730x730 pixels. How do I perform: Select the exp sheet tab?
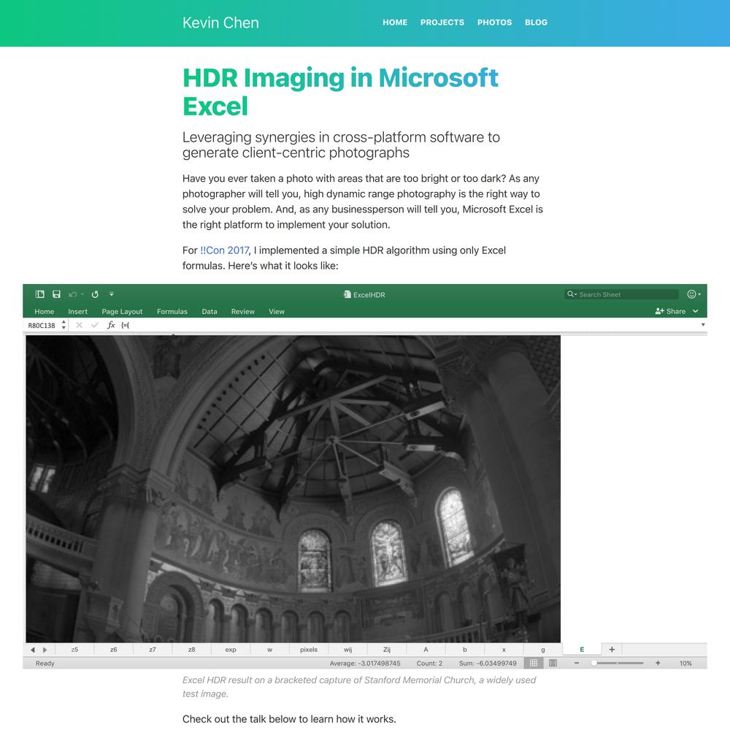click(231, 650)
